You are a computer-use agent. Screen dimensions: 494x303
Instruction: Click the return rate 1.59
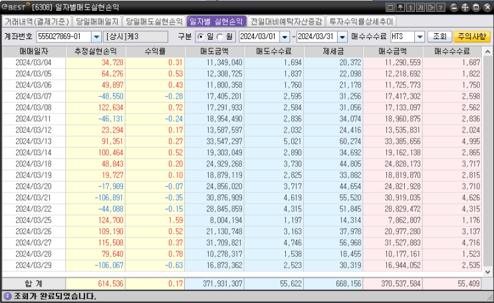(x=176, y=220)
